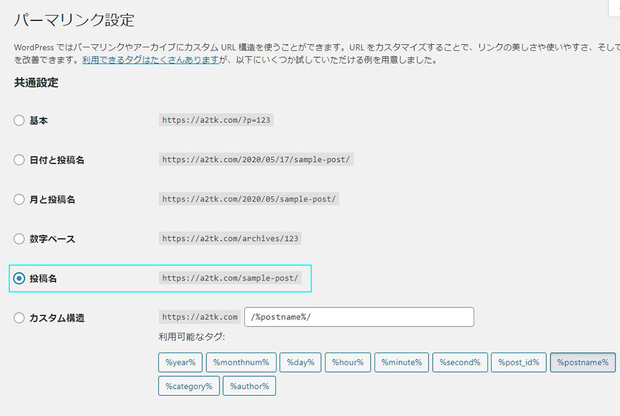Click the https://a2tk.com/archives/123 example URL

230,238
